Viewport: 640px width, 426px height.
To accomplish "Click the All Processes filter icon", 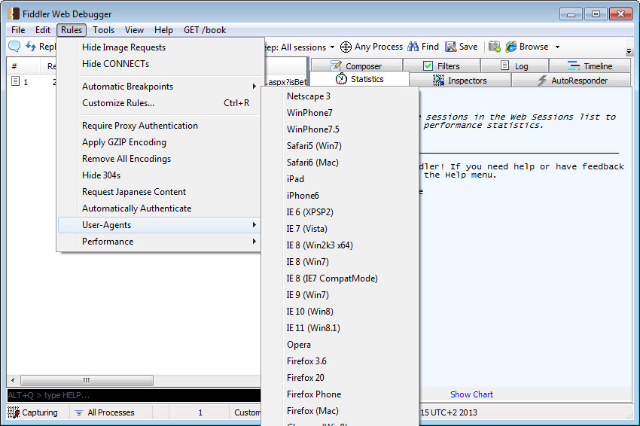I will click(x=79, y=413).
